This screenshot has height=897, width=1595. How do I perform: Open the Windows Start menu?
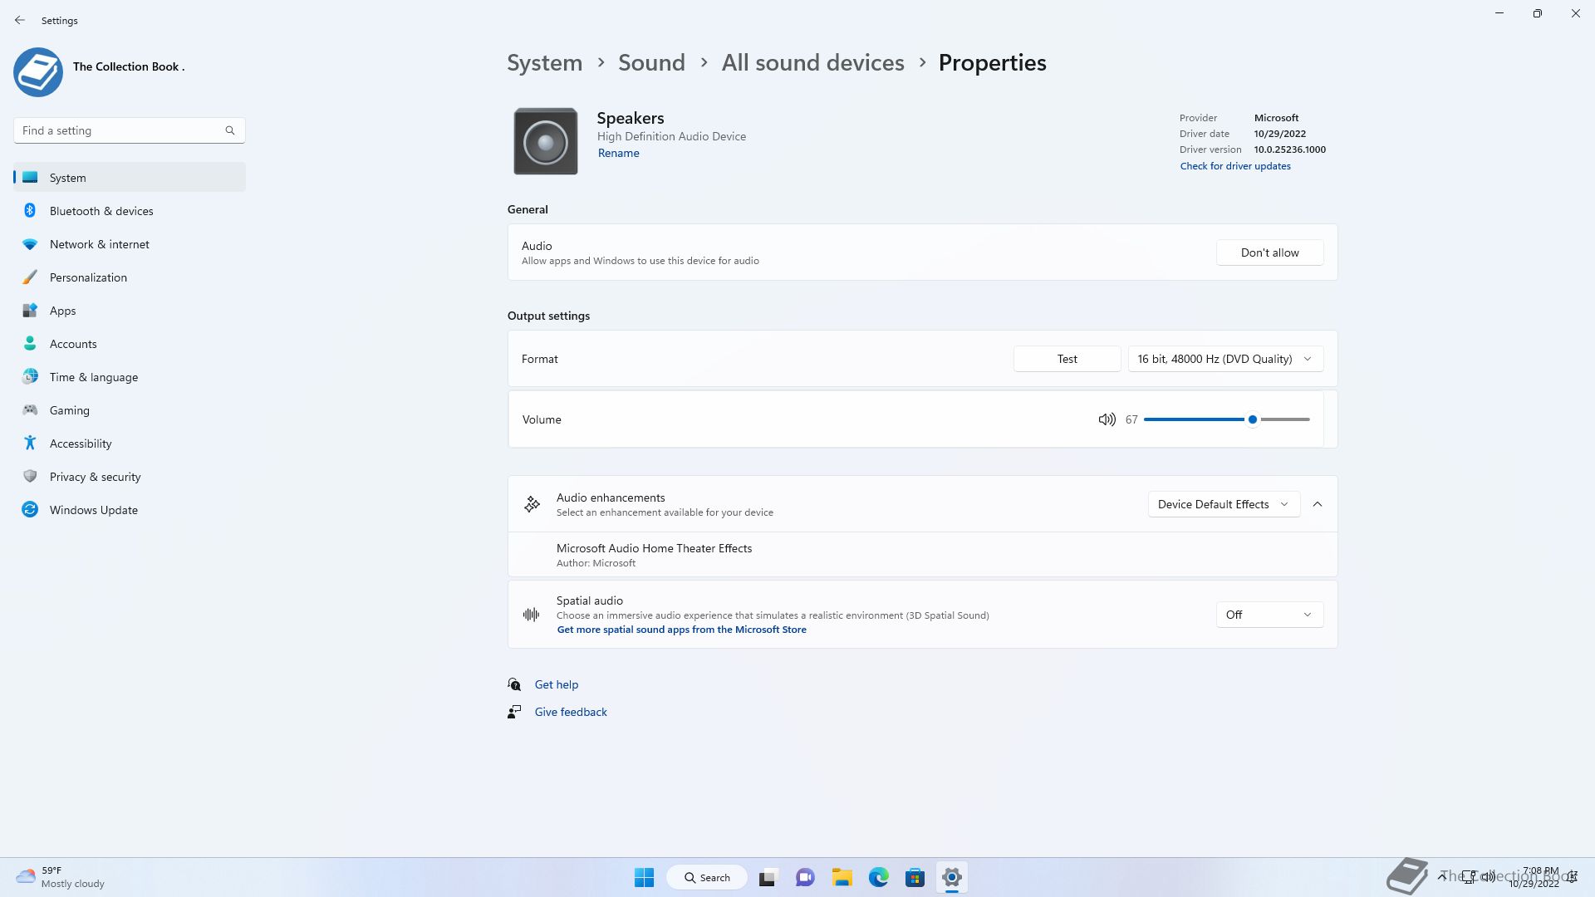tap(644, 877)
